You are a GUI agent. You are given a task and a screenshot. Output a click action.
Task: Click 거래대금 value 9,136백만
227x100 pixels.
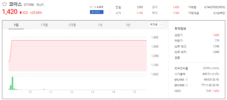(x=219, y=13)
